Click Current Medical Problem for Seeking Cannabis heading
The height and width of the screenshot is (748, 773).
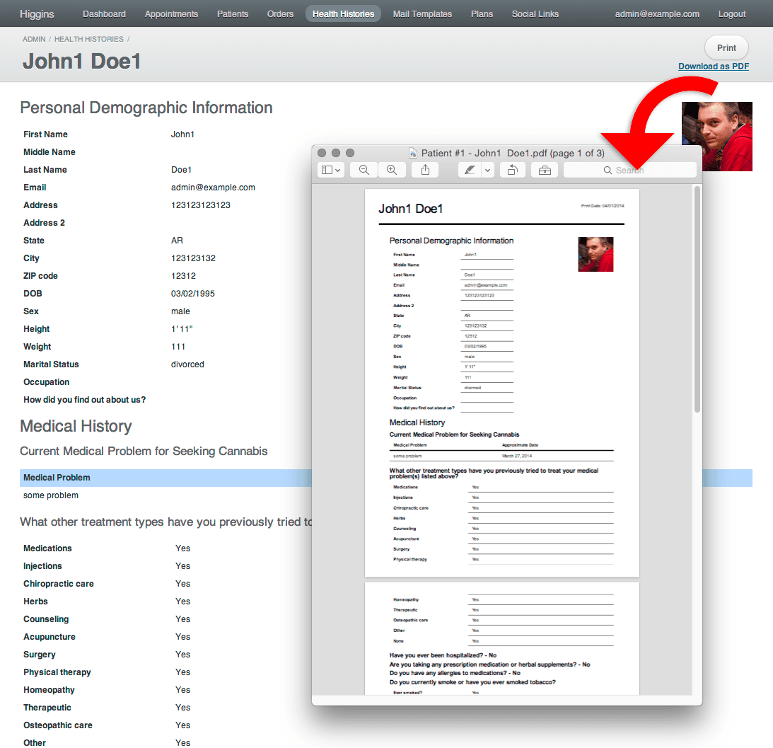pyautogui.click(x=144, y=451)
